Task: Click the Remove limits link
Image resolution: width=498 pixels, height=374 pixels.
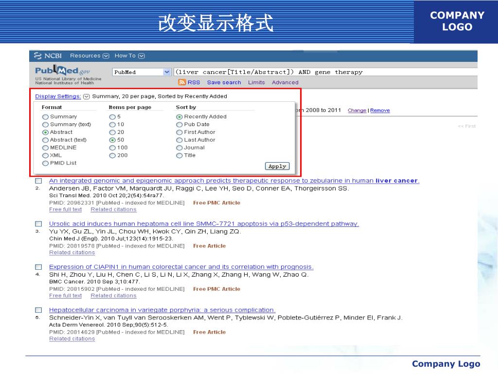Action: tap(380, 111)
